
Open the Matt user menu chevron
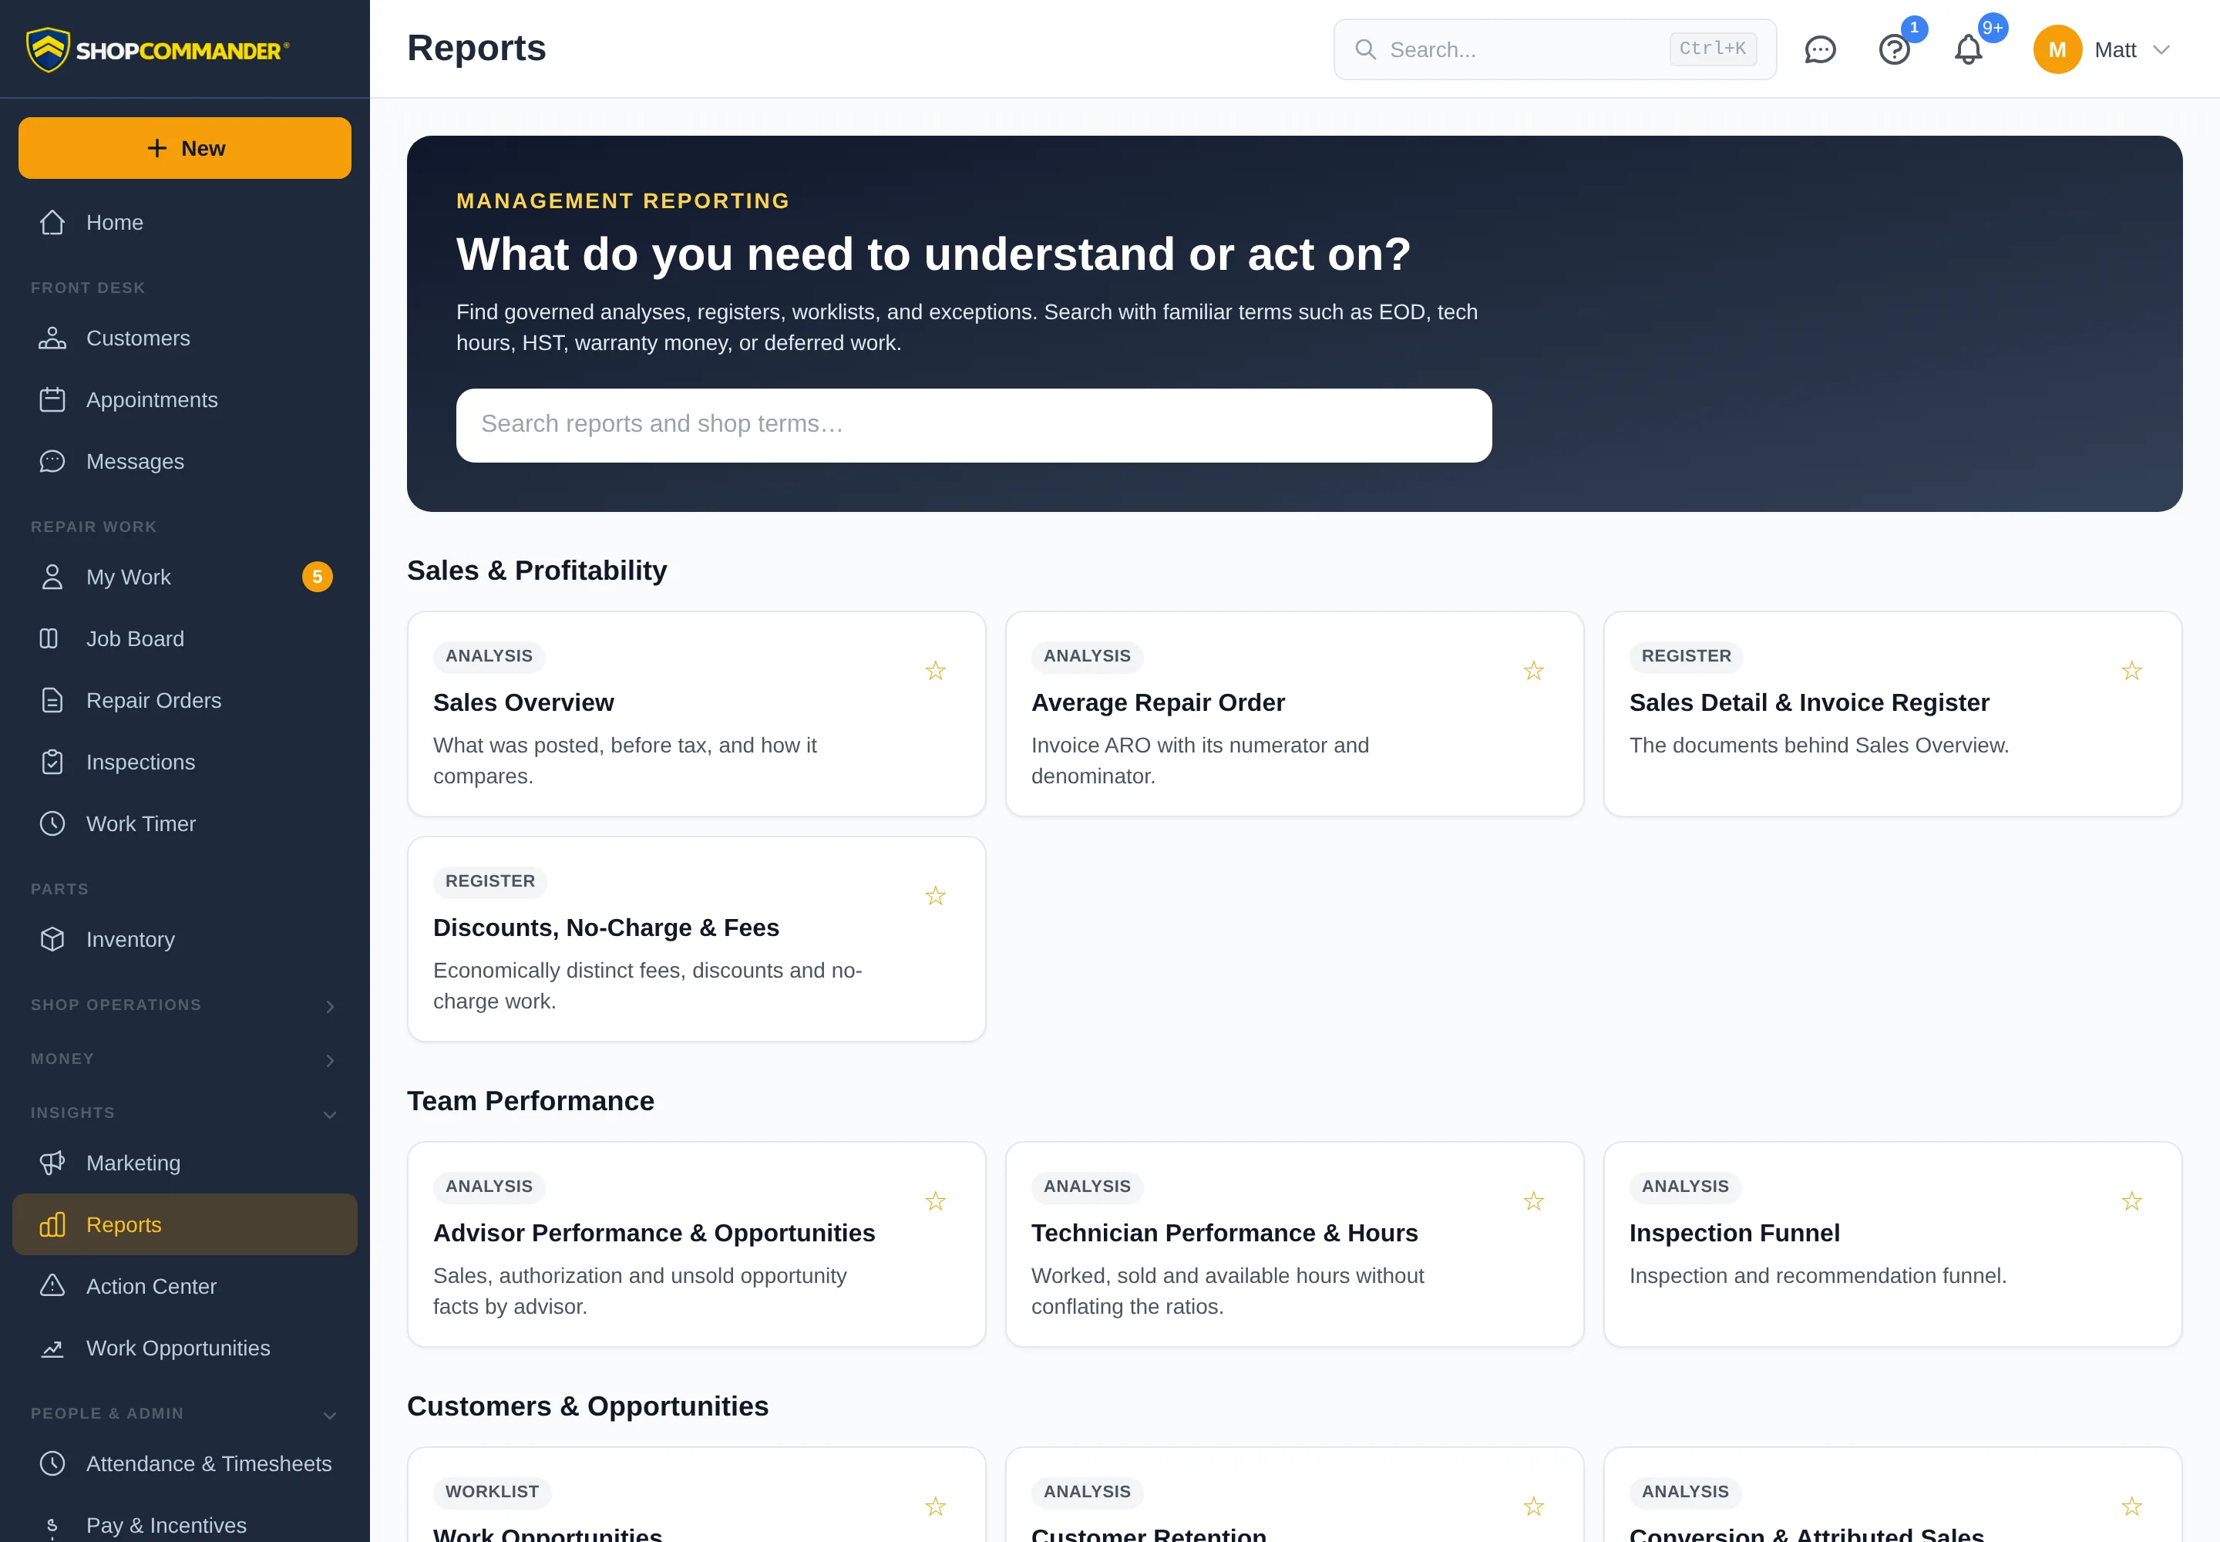tap(2161, 50)
